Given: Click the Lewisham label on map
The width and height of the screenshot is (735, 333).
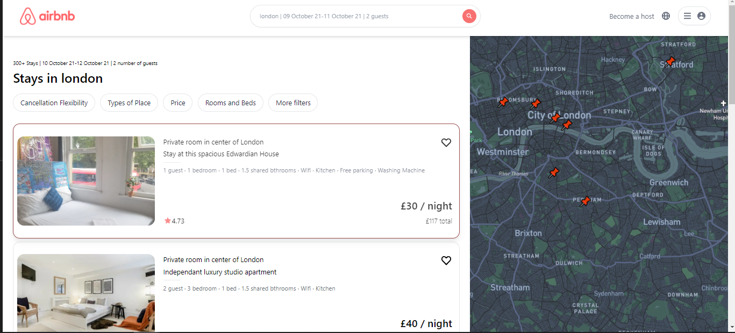Looking at the screenshot, I should pos(661,222).
